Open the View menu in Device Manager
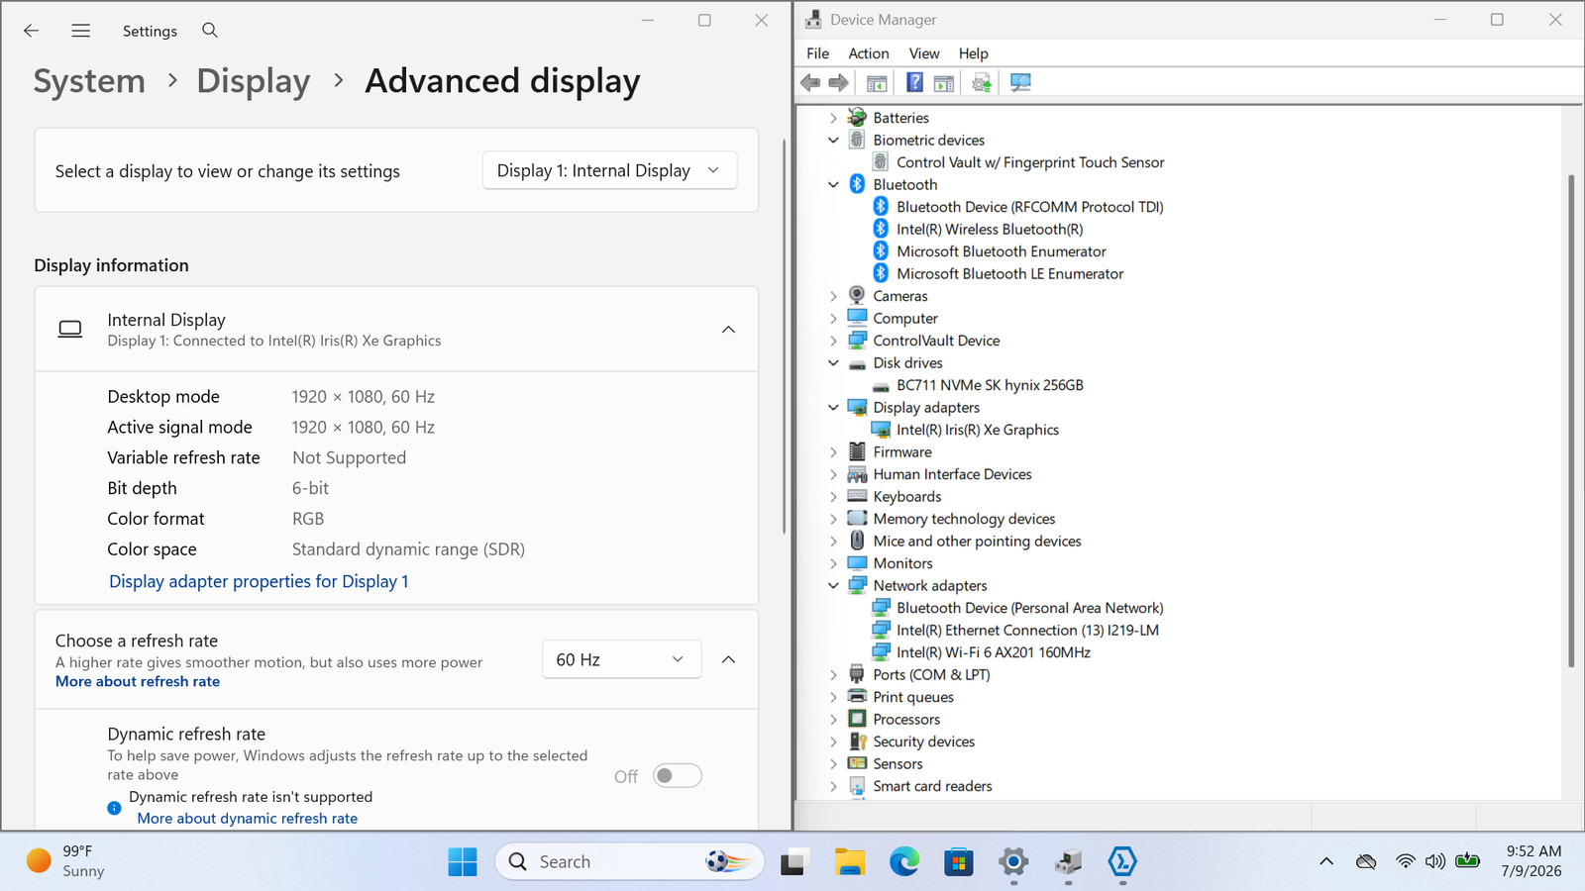 pyautogui.click(x=924, y=53)
